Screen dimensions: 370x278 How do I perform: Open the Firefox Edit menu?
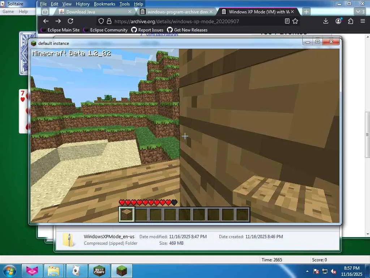54,4
